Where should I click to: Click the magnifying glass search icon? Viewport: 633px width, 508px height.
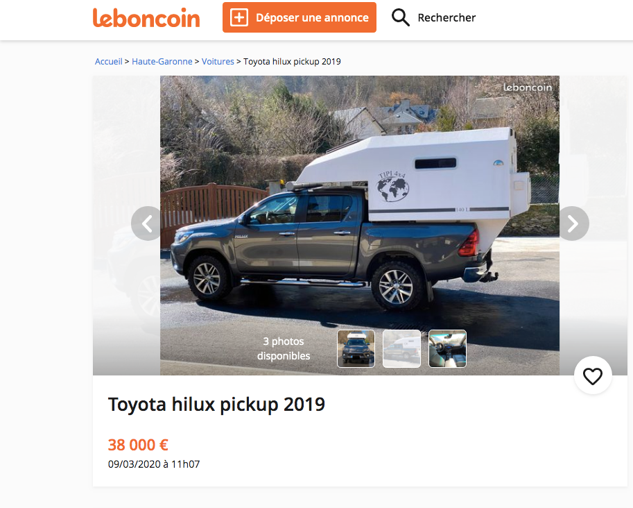[401, 17]
